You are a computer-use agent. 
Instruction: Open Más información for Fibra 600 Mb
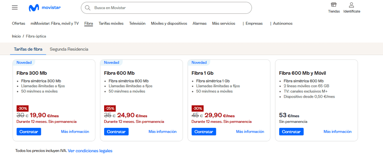[162, 132]
